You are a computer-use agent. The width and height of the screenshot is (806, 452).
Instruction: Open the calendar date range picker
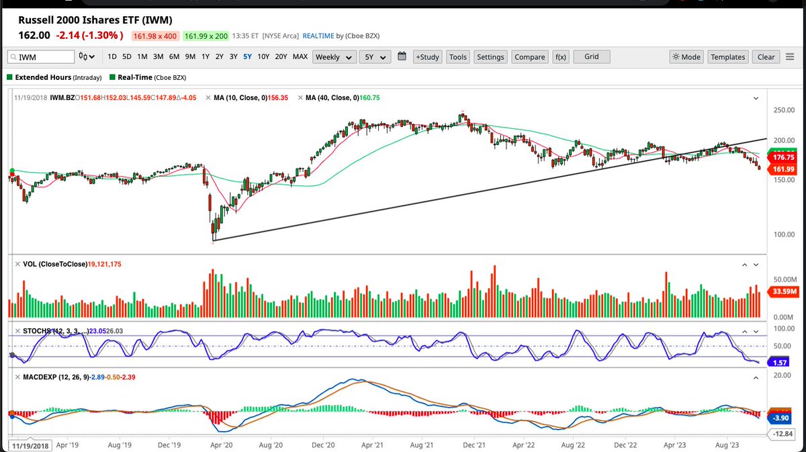coord(402,56)
